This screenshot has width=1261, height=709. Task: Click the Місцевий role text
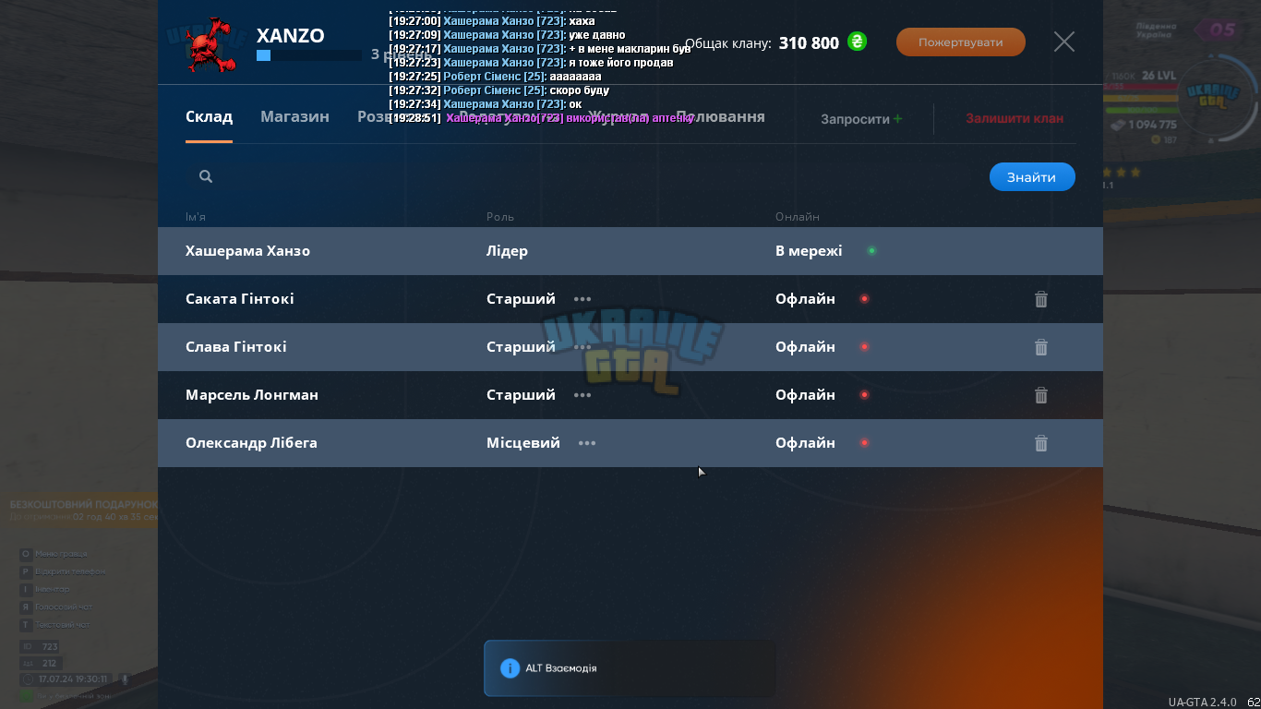[x=523, y=443]
